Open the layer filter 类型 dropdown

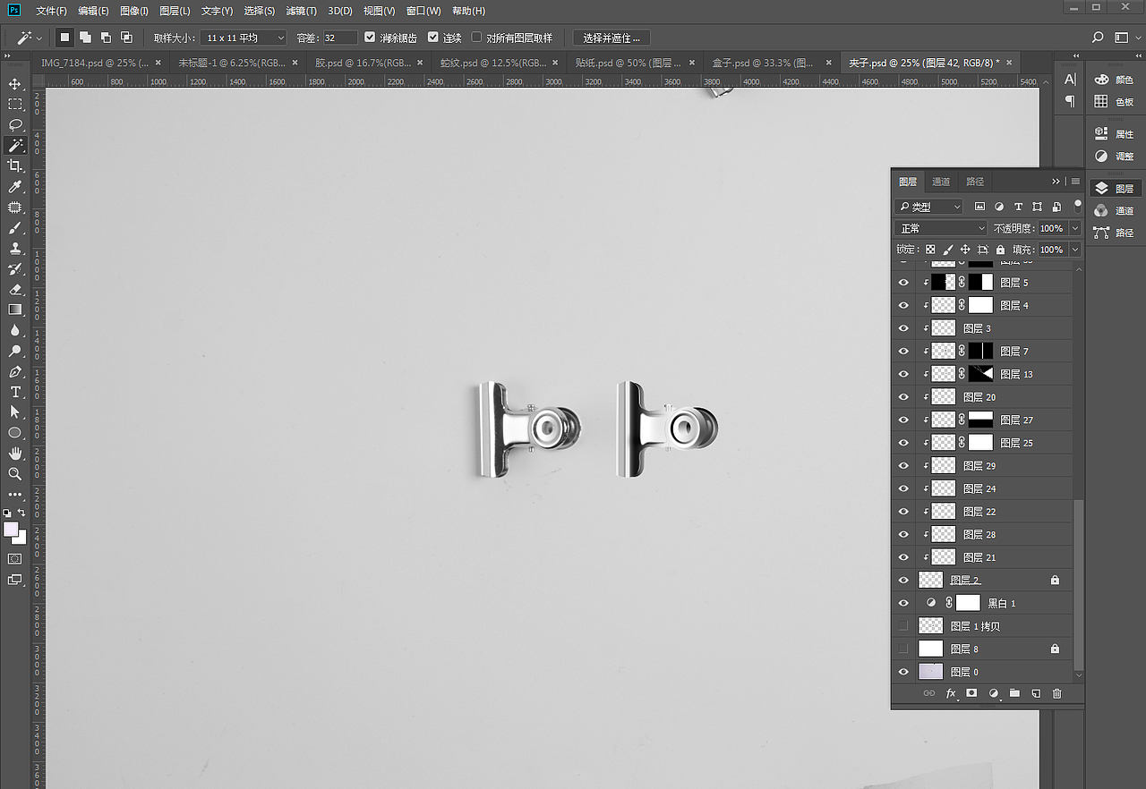pyautogui.click(x=930, y=207)
